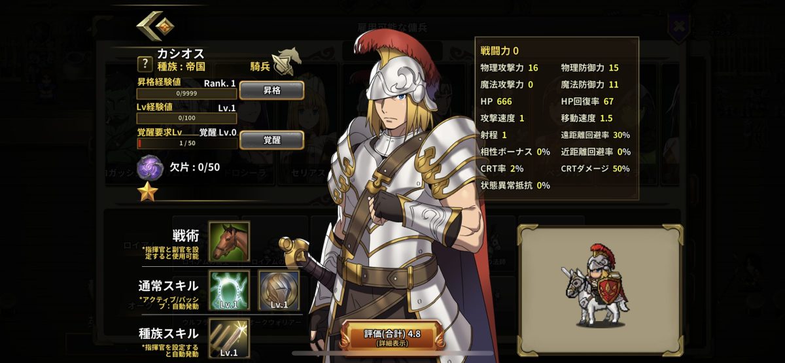Close the mercenary window with X

point(680,27)
